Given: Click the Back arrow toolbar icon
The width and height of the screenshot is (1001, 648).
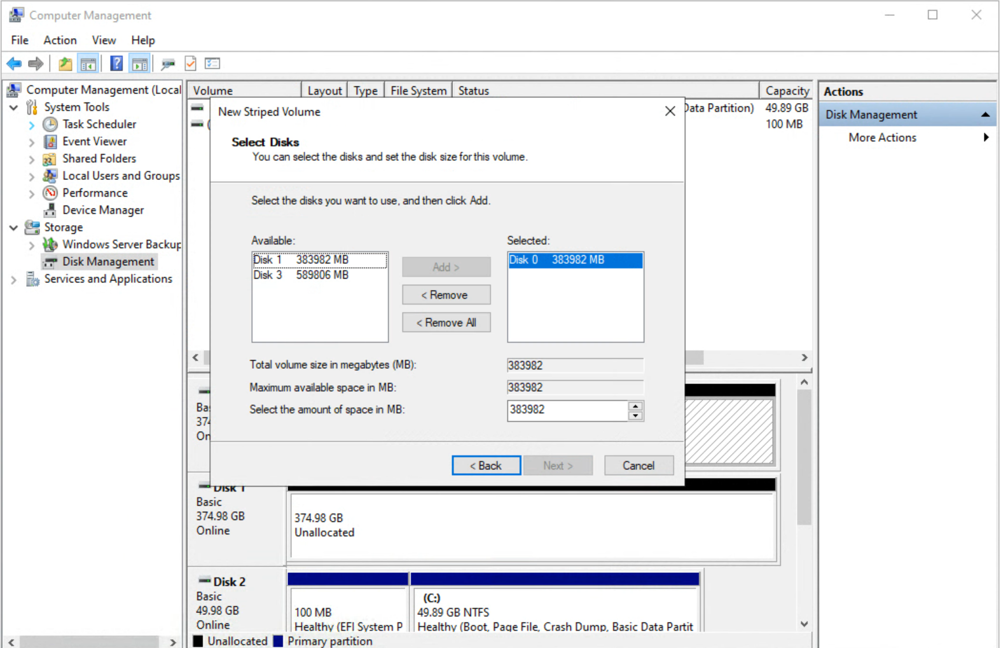Looking at the screenshot, I should (14, 64).
